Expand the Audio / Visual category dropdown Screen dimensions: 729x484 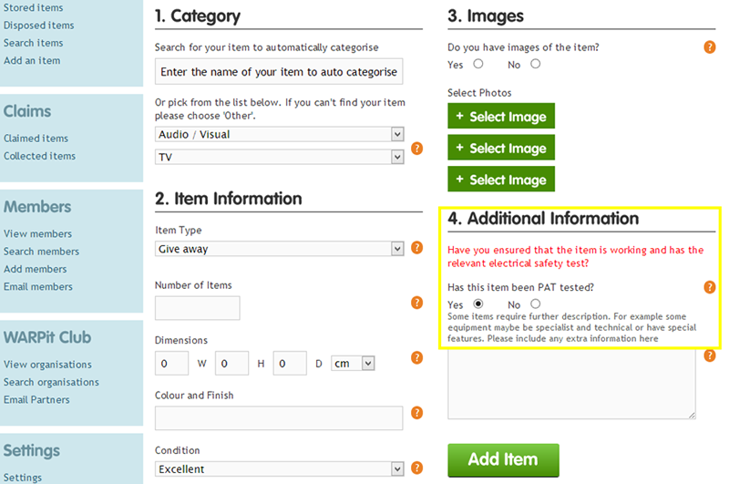click(280, 134)
